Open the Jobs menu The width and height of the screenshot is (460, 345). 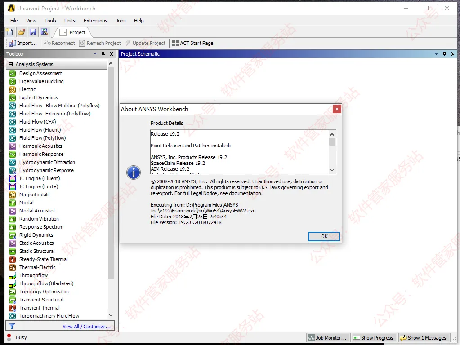pos(121,21)
